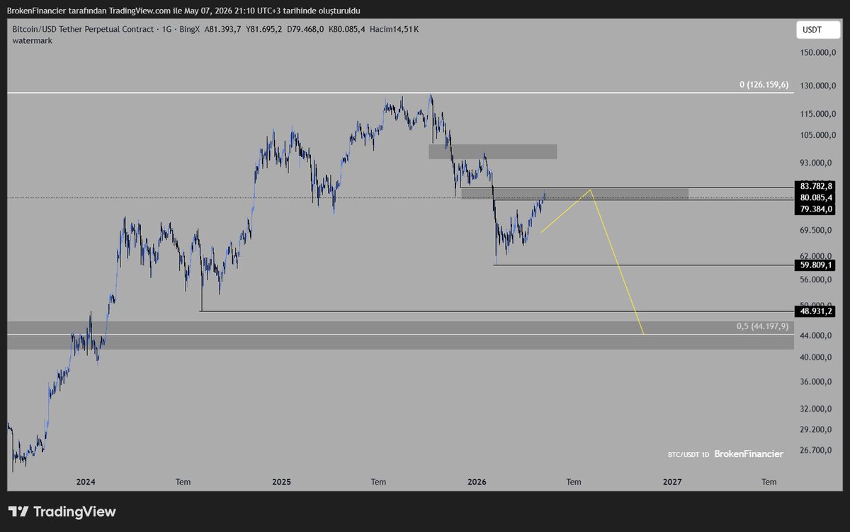Click the 48.931,2 price tag
Image resolution: width=850 pixels, height=532 pixels.
point(817,311)
